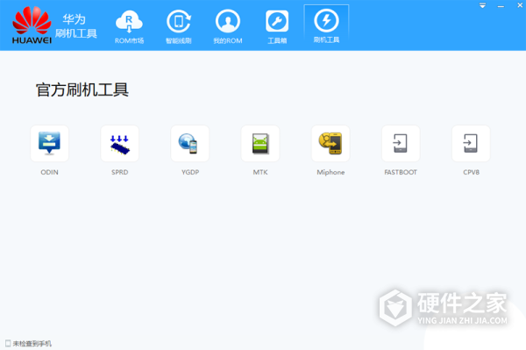Launch the CPVB flashing tool
The image size is (526, 350).
(x=471, y=144)
